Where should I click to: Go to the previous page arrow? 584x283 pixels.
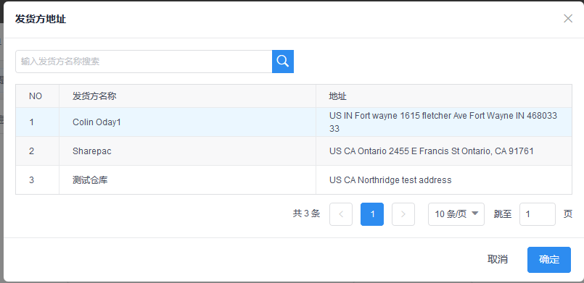click(341, 214)
